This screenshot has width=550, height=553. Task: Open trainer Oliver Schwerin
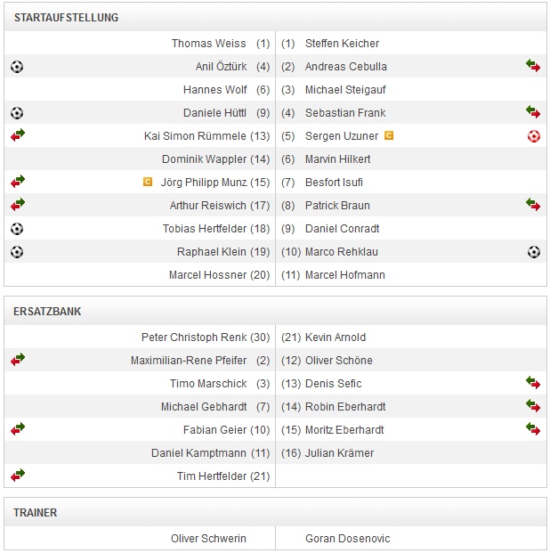(208, 539)
